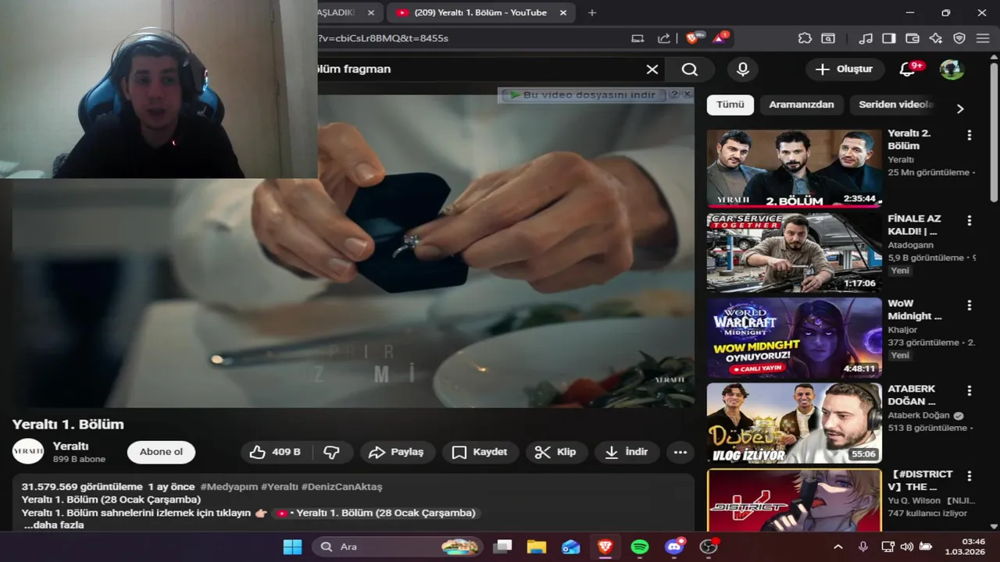Open File Explorer from the taskbar

(536, 546)
